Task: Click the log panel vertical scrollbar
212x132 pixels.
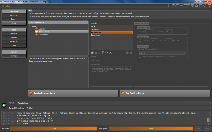Action: pos(208,120)
